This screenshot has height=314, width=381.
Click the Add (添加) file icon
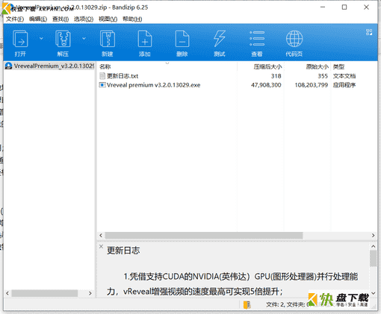pyautogui.click(x=145, y=39)
